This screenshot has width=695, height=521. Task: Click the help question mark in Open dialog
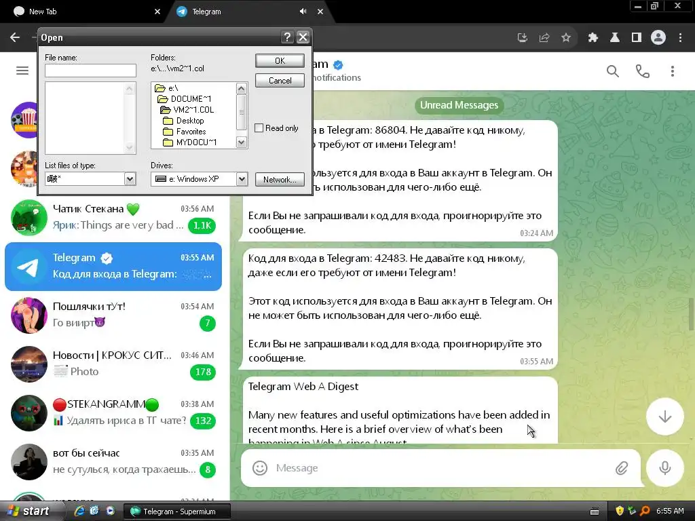tap(287, 37)
